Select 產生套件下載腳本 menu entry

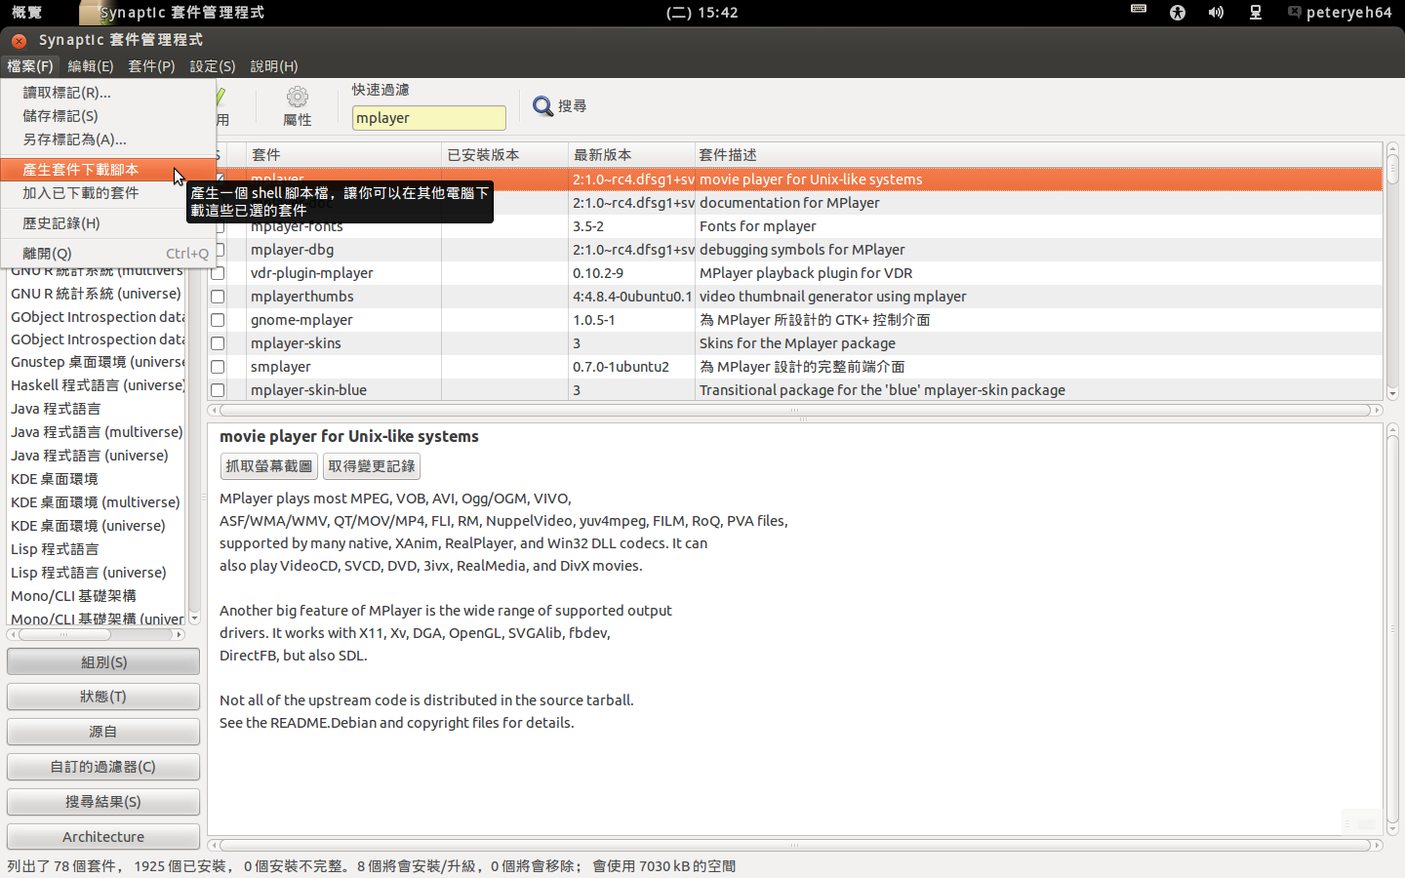(108, 170)
